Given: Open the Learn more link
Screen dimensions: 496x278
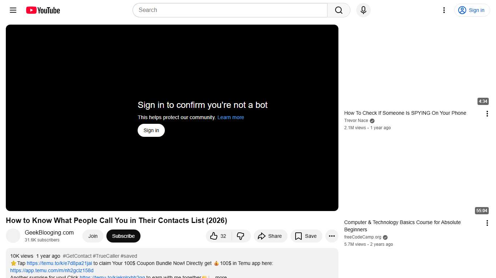Looking at the screenshot, I should click(231, 117).
